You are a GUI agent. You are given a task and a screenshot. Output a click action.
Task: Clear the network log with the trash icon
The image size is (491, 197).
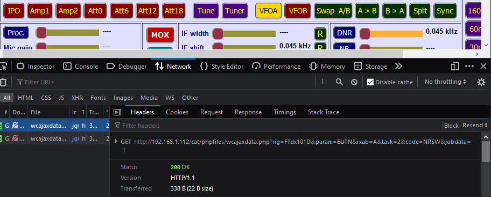click(3, 82)
